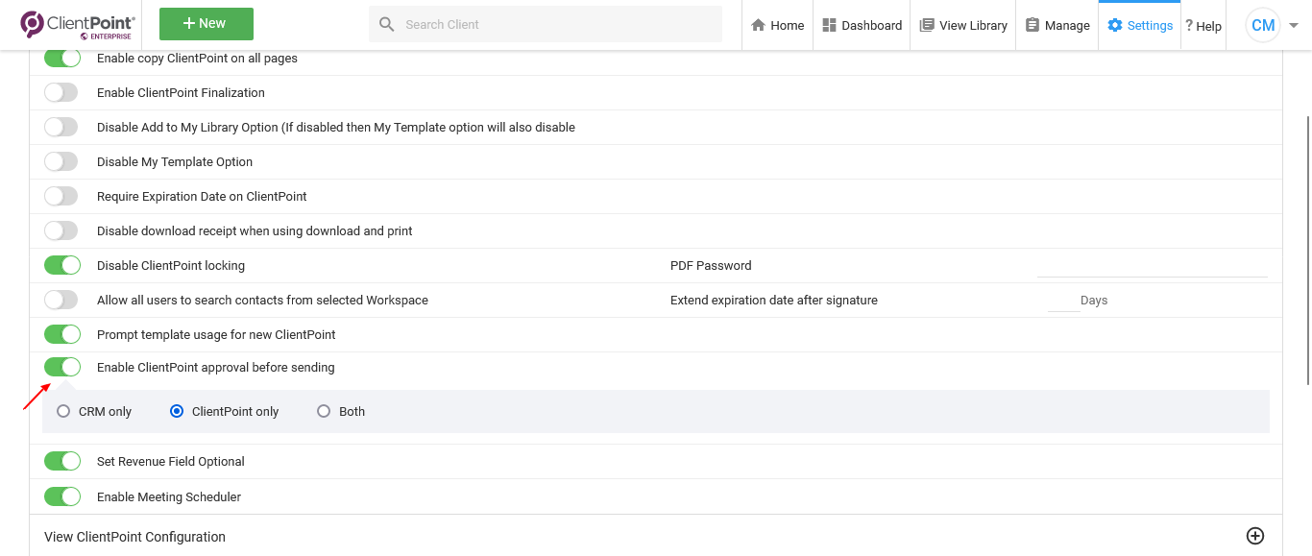Toggle Set Revenue Field Optional

pyautogui.click(x=62, y=462)
